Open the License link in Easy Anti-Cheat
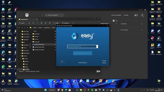This screenshot has height=92, width=164. tap(104, 63)
